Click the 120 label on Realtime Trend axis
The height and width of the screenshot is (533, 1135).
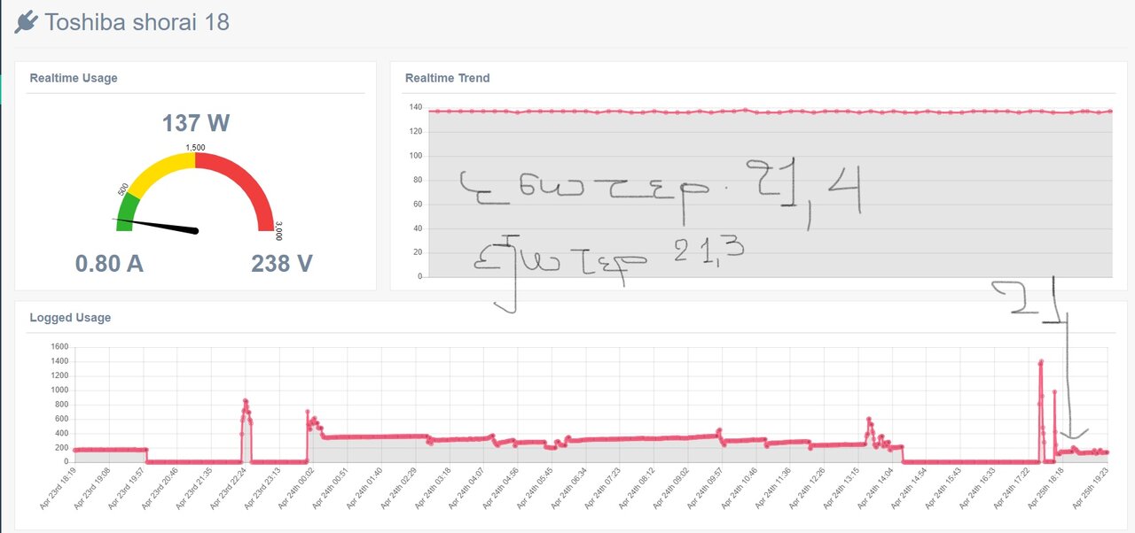coord(415,132)
